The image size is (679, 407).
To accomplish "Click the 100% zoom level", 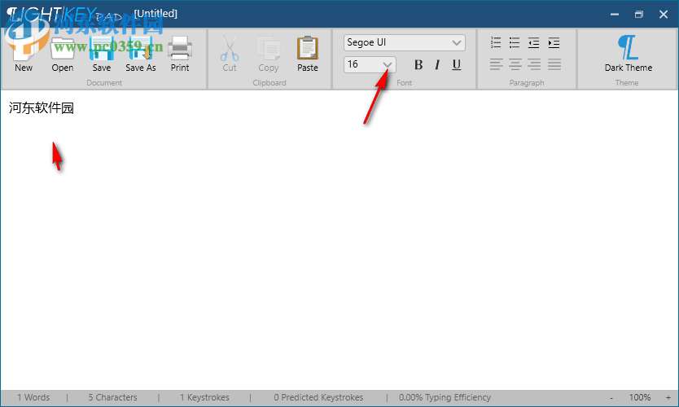I will [x=640, y=397].
